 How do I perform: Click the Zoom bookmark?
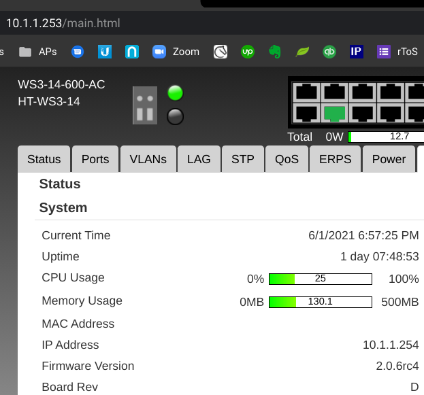[176, 52]
